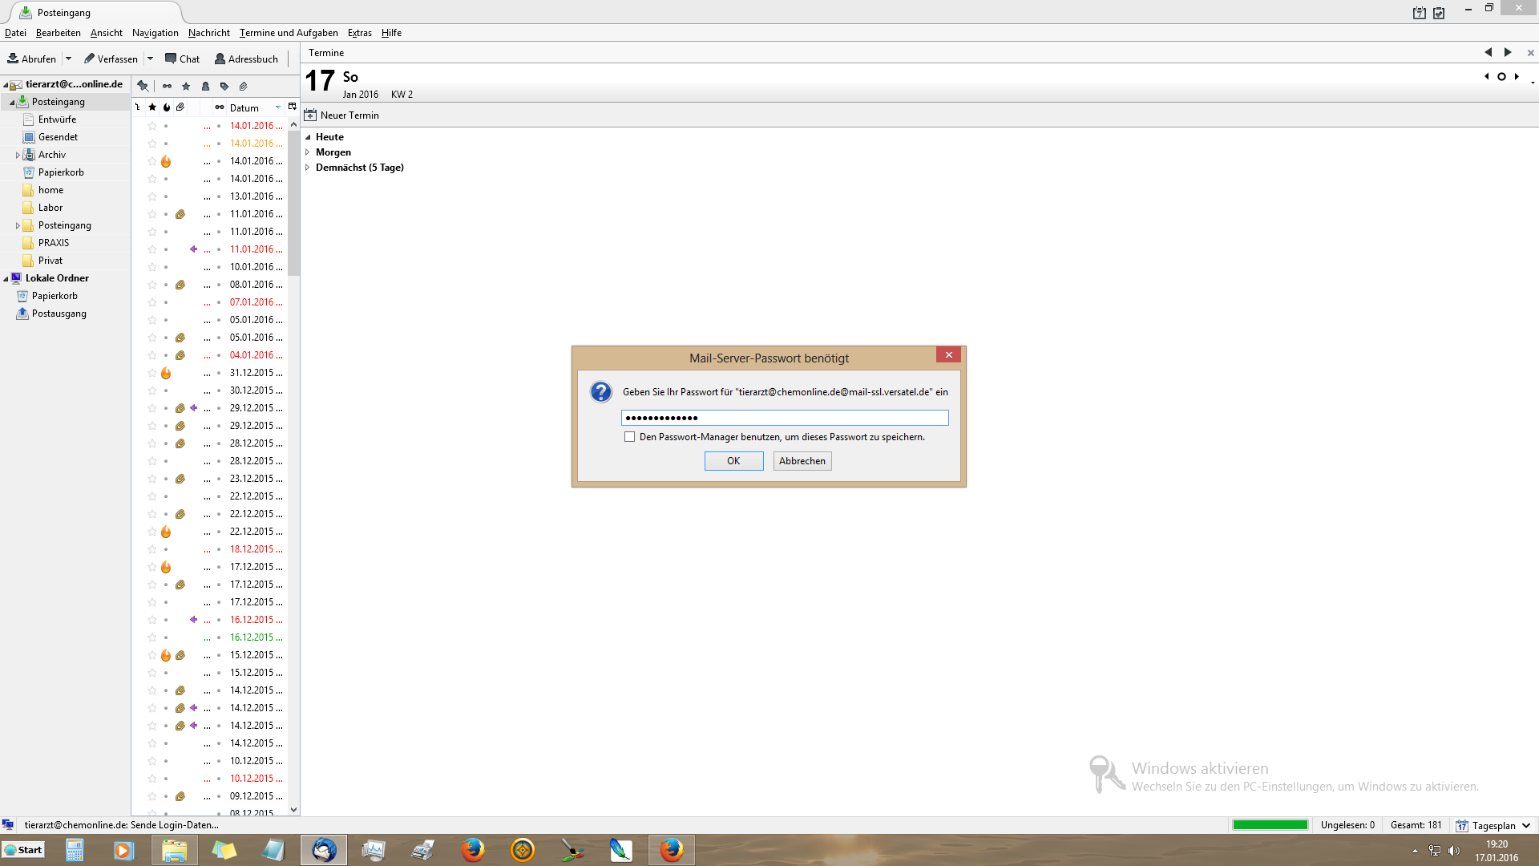Open the column picker icon in message list
The height and width of the screenshot is (866, 1539).
(x=293, y=107)
